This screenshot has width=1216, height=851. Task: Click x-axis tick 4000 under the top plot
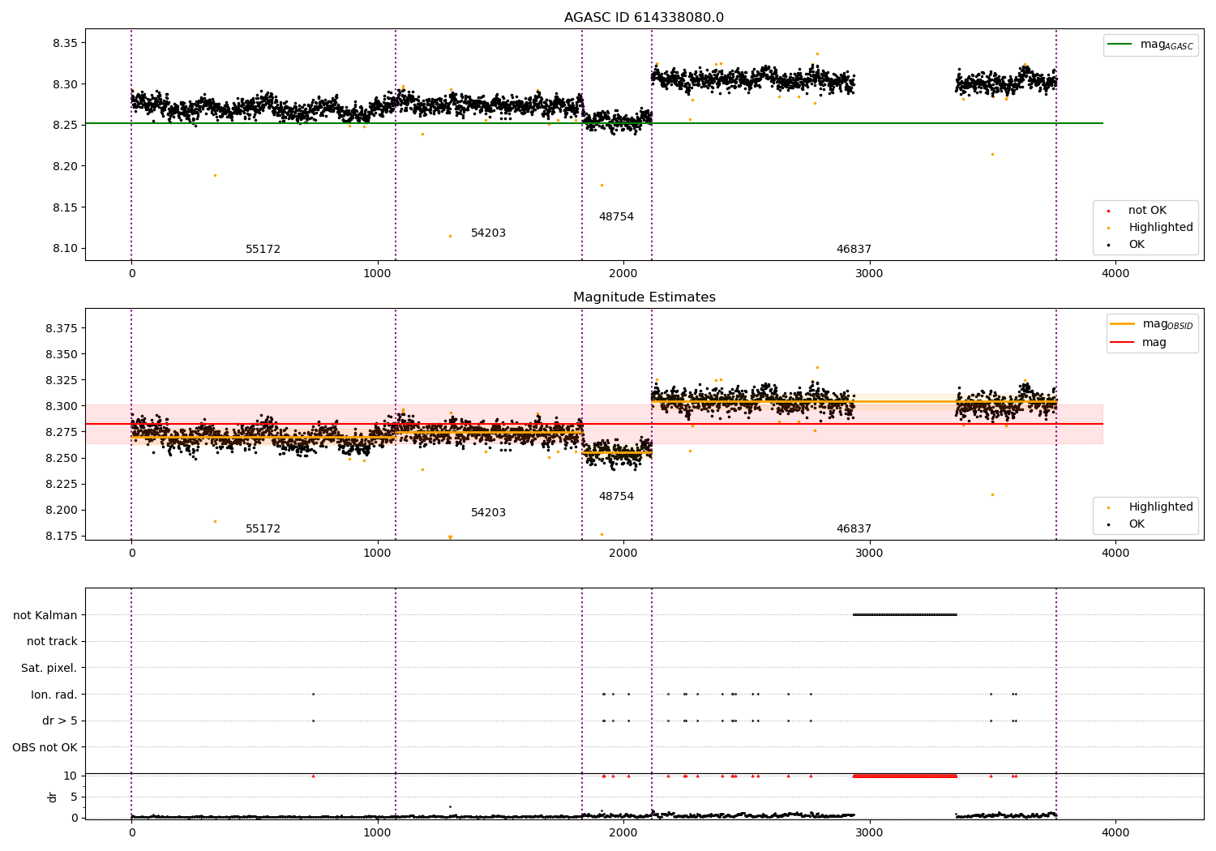1115,274
